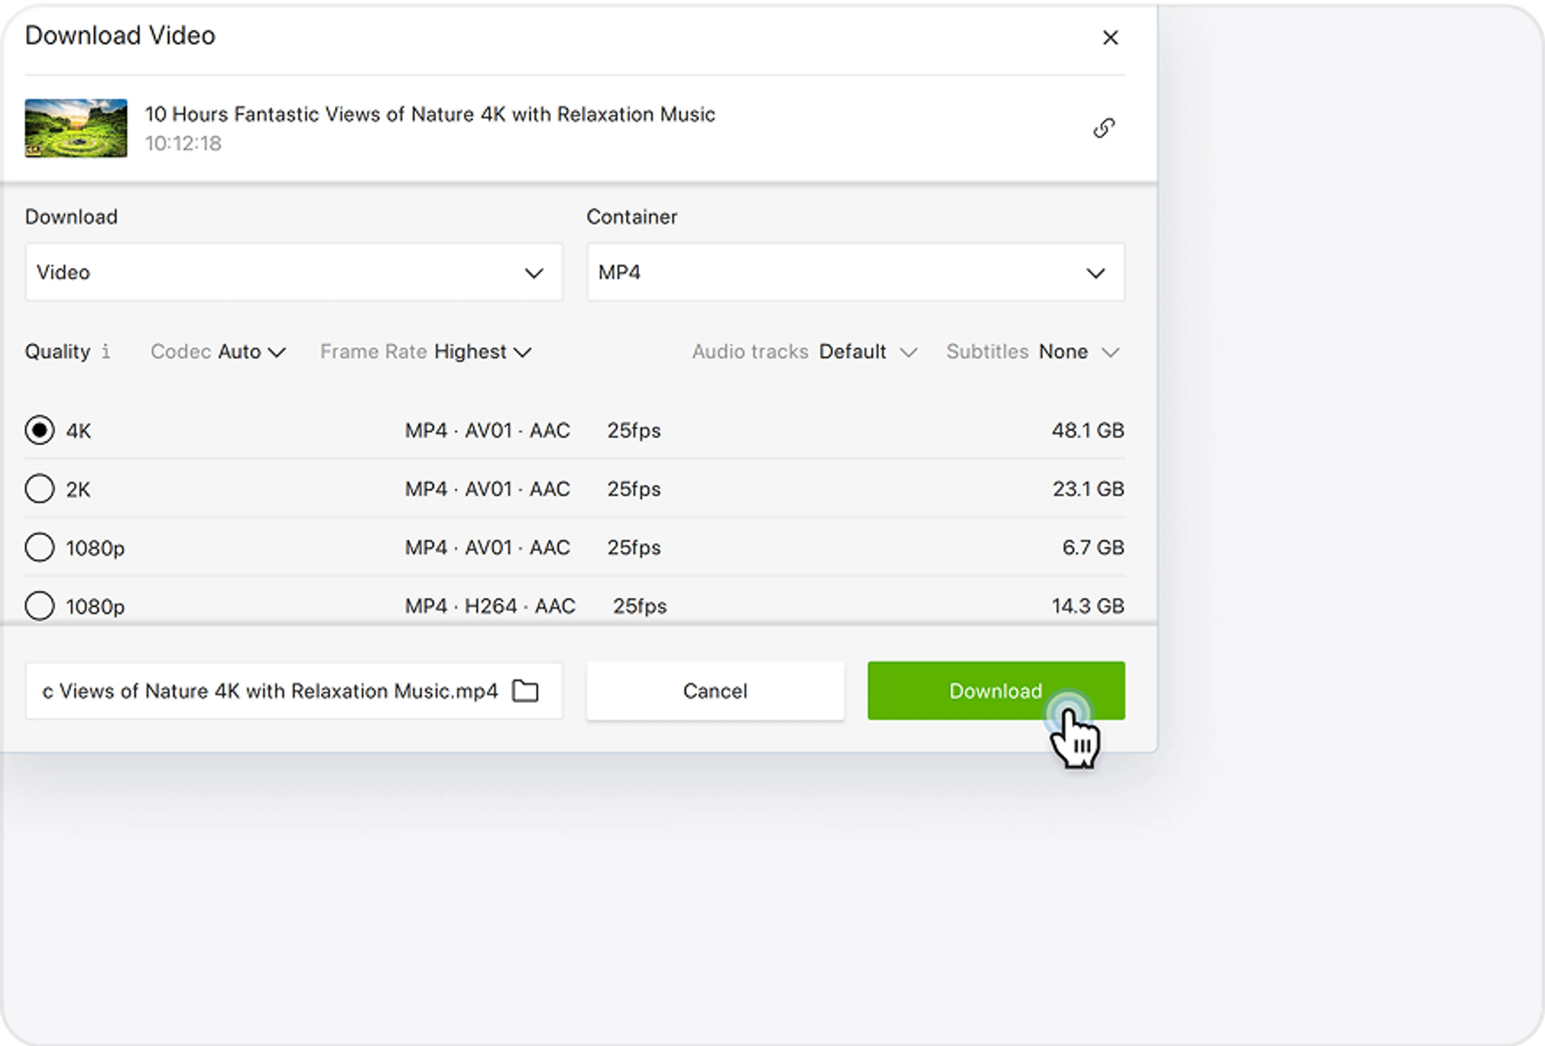Select the 2K quality option
This screenshot has width=1545, height=1046.
click(40, 489)
